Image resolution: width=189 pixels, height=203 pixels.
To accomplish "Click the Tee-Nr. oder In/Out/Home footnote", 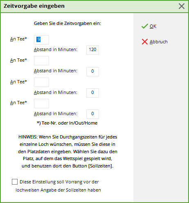I will [67, 123].
